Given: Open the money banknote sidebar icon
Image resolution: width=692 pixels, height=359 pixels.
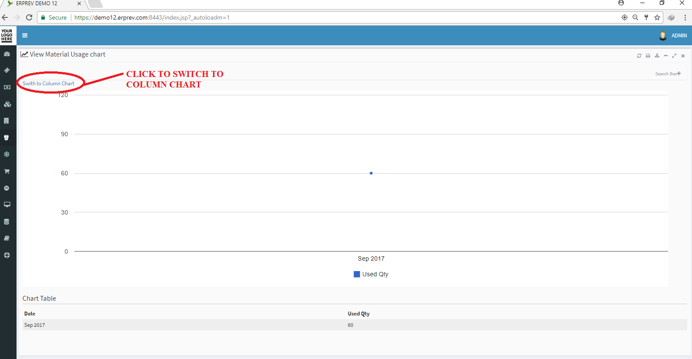Looking at the screenshot, I should (x=7, y=87).
